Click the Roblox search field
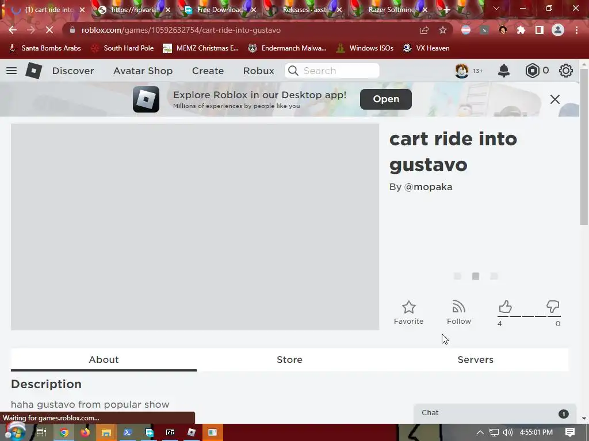The image size is (589, 441). point(332,71)
